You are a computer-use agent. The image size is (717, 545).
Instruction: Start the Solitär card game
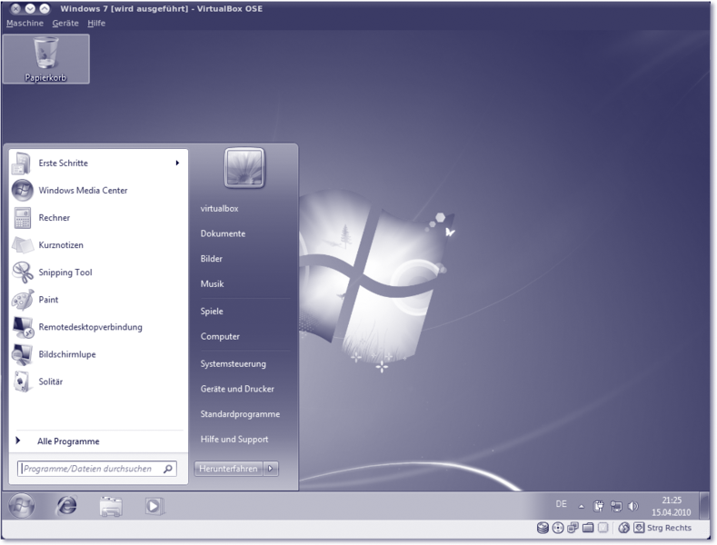[x=50, y=381]
